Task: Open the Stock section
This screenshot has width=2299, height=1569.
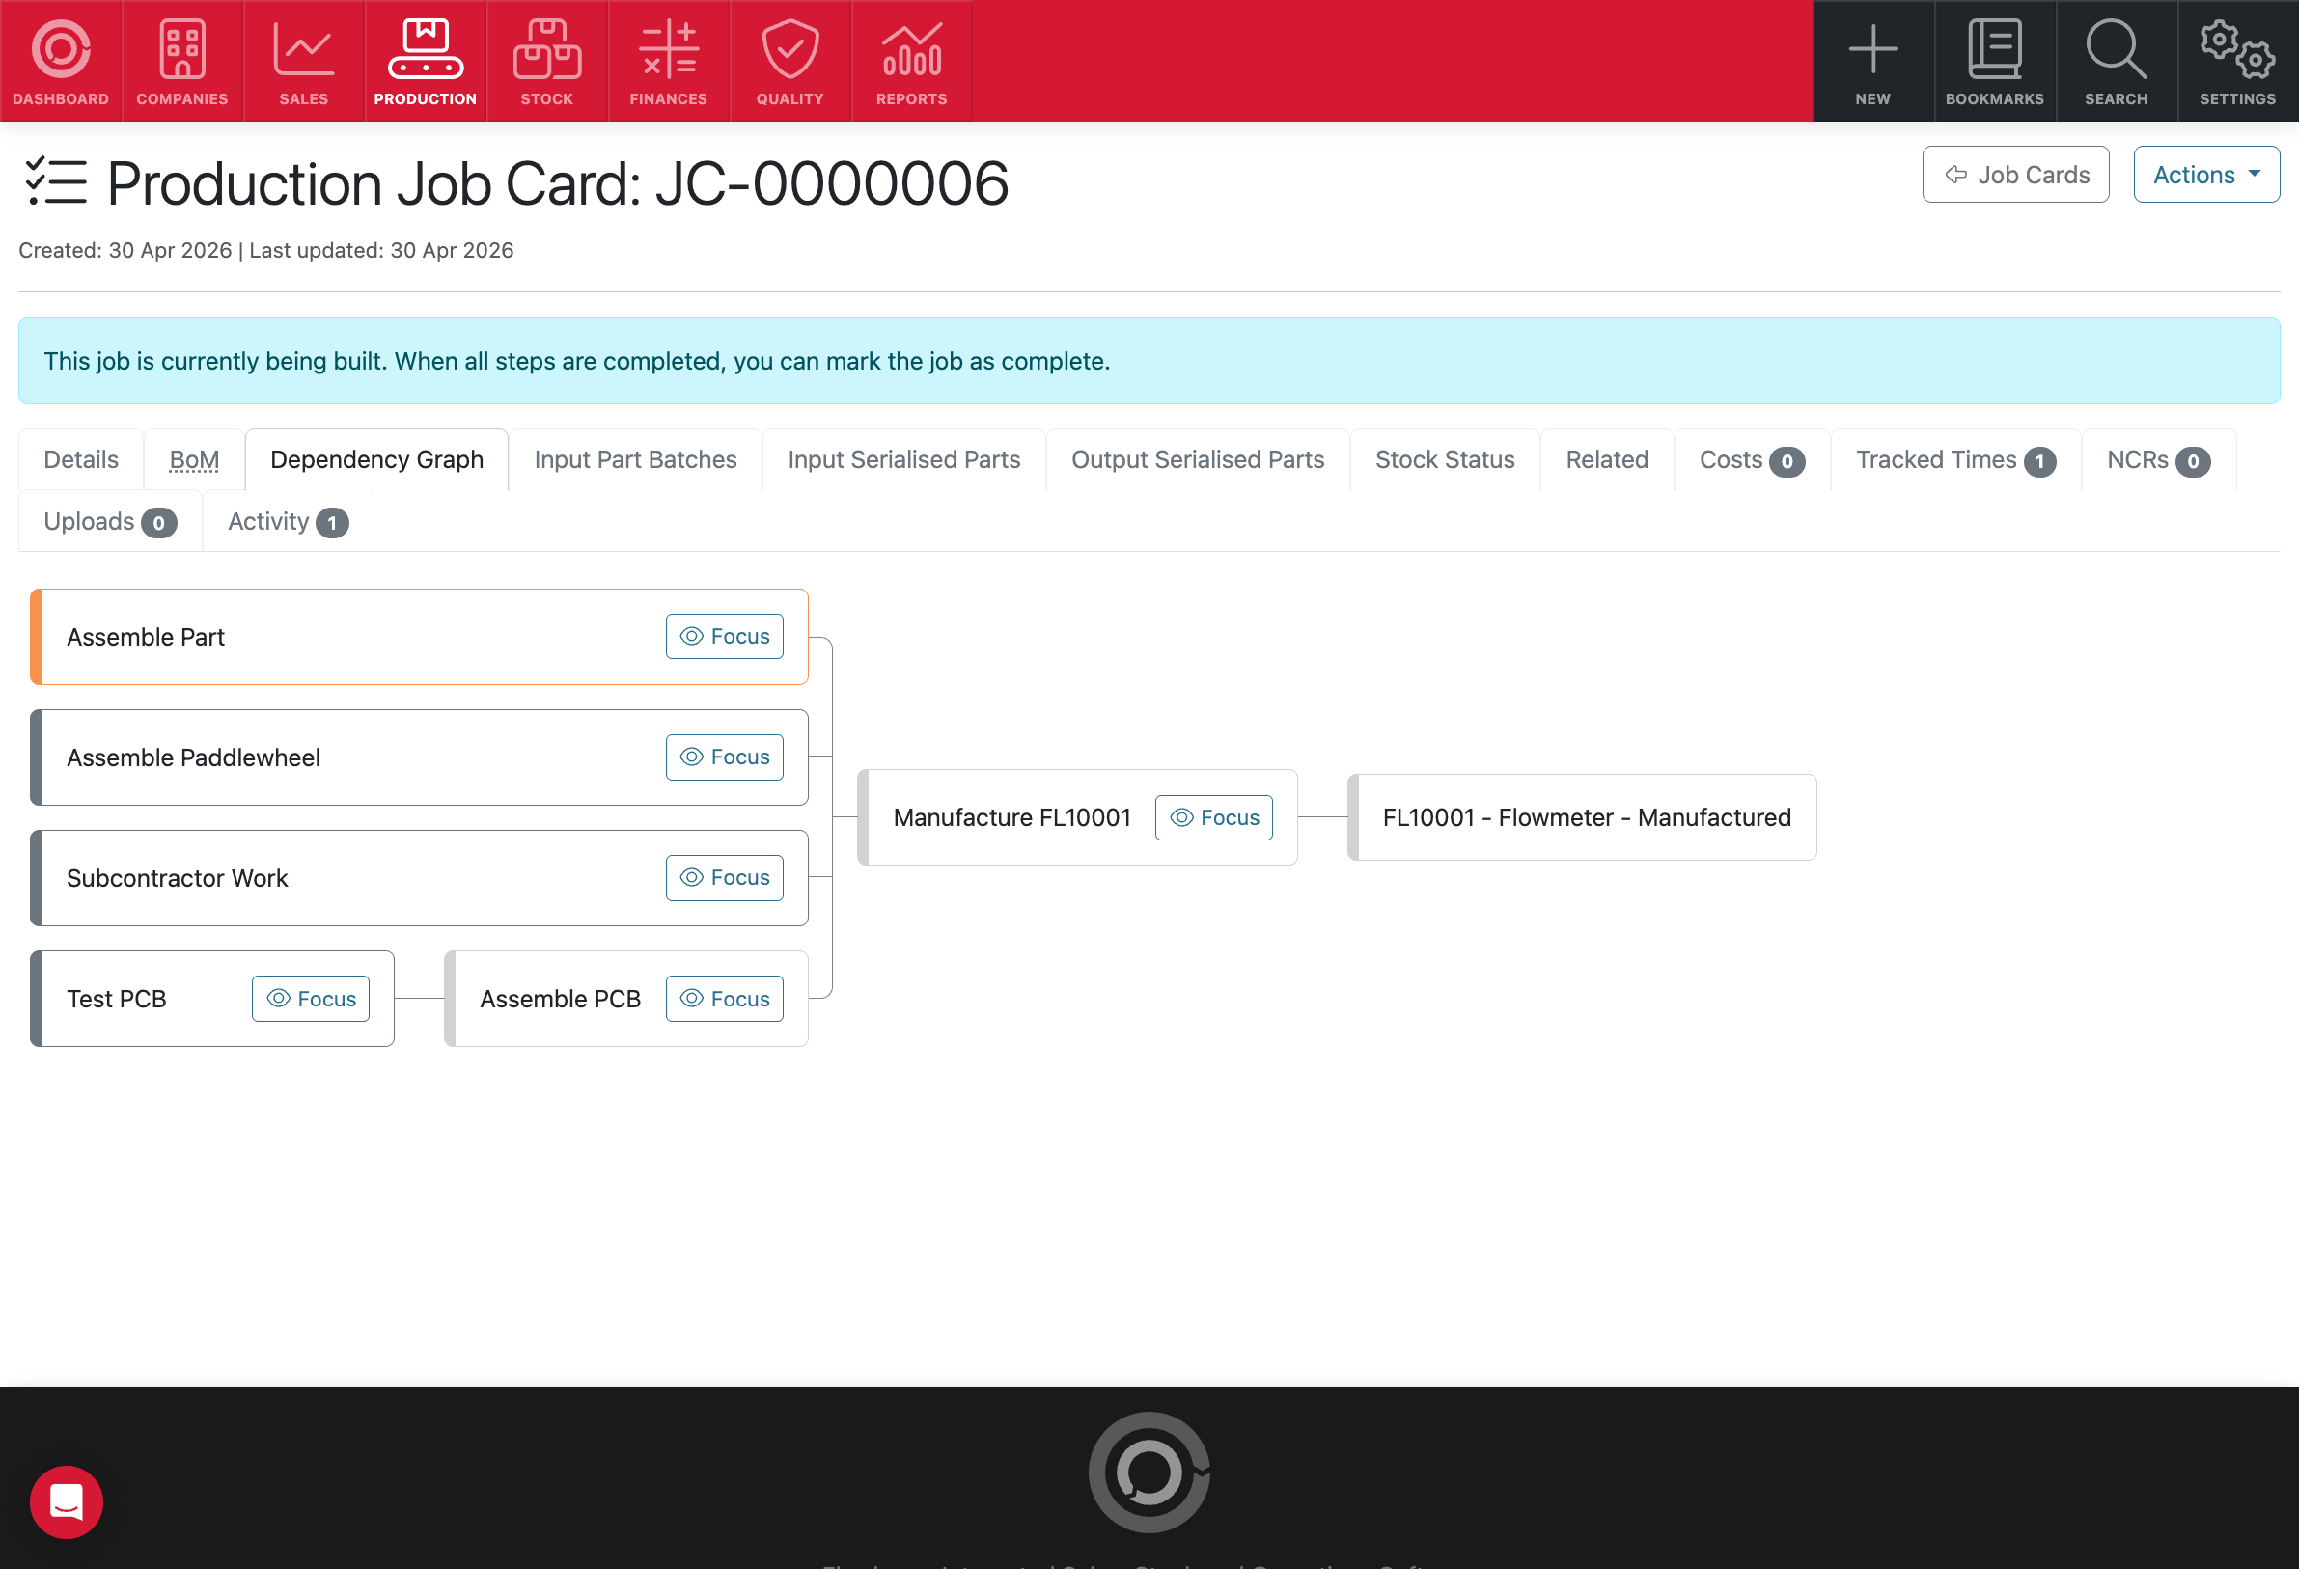Action: click(x=547, y=62)
